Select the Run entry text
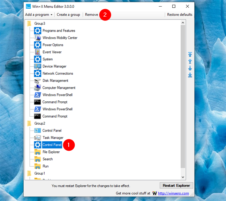Image resolution: width=226 pixels, height=201 pixels. tap(46, 166)
